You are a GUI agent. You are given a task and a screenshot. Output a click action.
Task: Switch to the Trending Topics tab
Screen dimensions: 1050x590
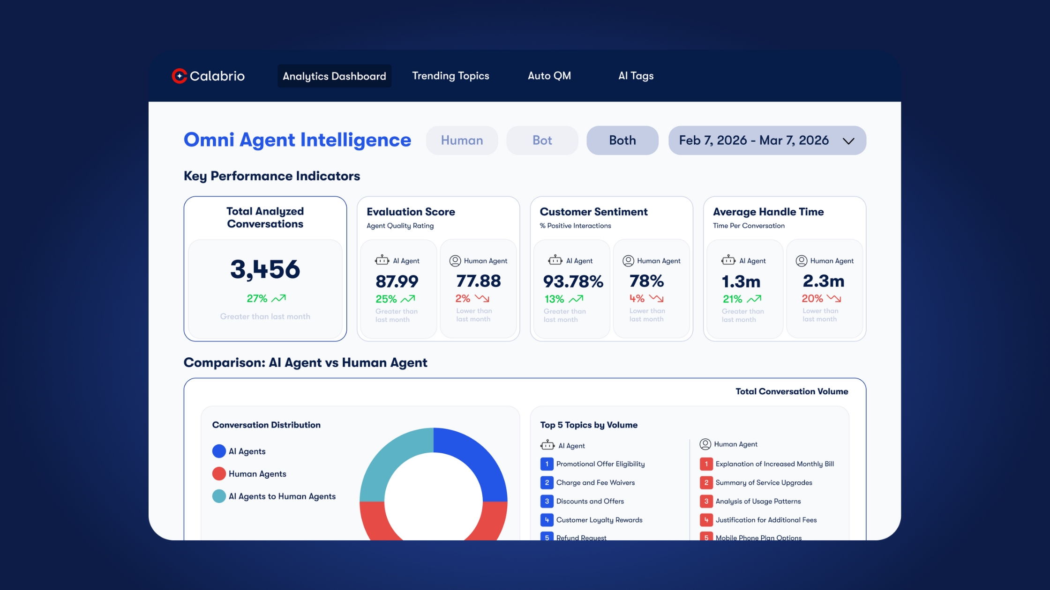tap(450, 76)
